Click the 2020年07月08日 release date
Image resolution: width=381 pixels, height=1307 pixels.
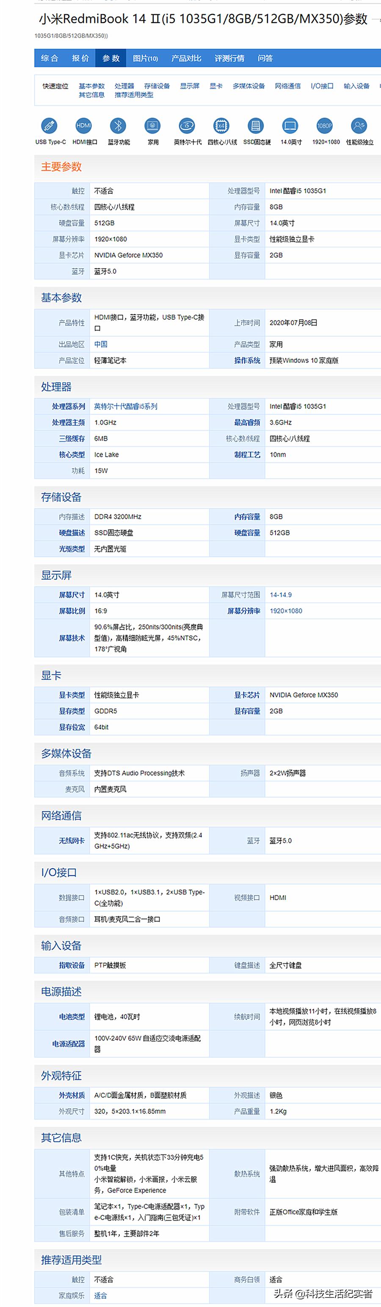(x=293, y=323)
